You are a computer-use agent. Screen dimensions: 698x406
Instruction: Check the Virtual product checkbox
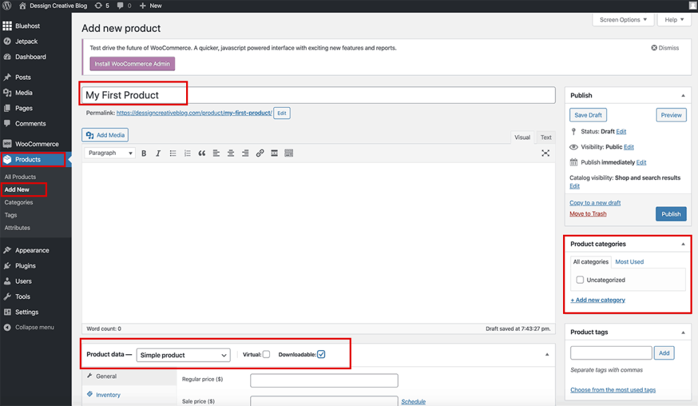267,355
